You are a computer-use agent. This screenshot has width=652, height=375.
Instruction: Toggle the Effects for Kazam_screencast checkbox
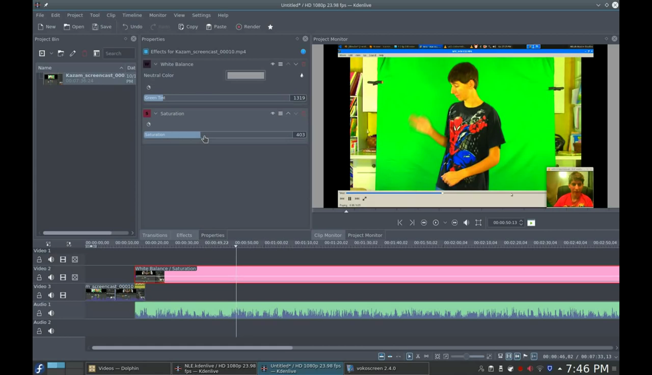146,52
